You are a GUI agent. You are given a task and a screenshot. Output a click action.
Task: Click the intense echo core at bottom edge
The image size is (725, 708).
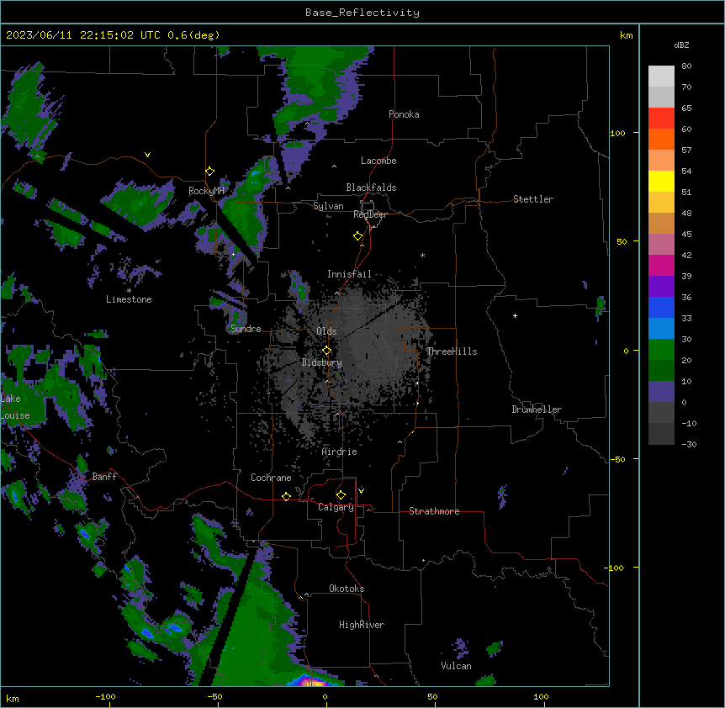click(x=314, y=682)
